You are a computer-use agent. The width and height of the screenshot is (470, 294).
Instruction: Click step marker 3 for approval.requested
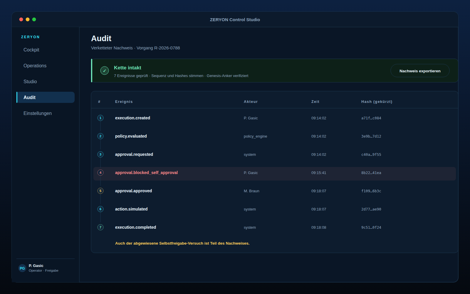tap(100, 154)
